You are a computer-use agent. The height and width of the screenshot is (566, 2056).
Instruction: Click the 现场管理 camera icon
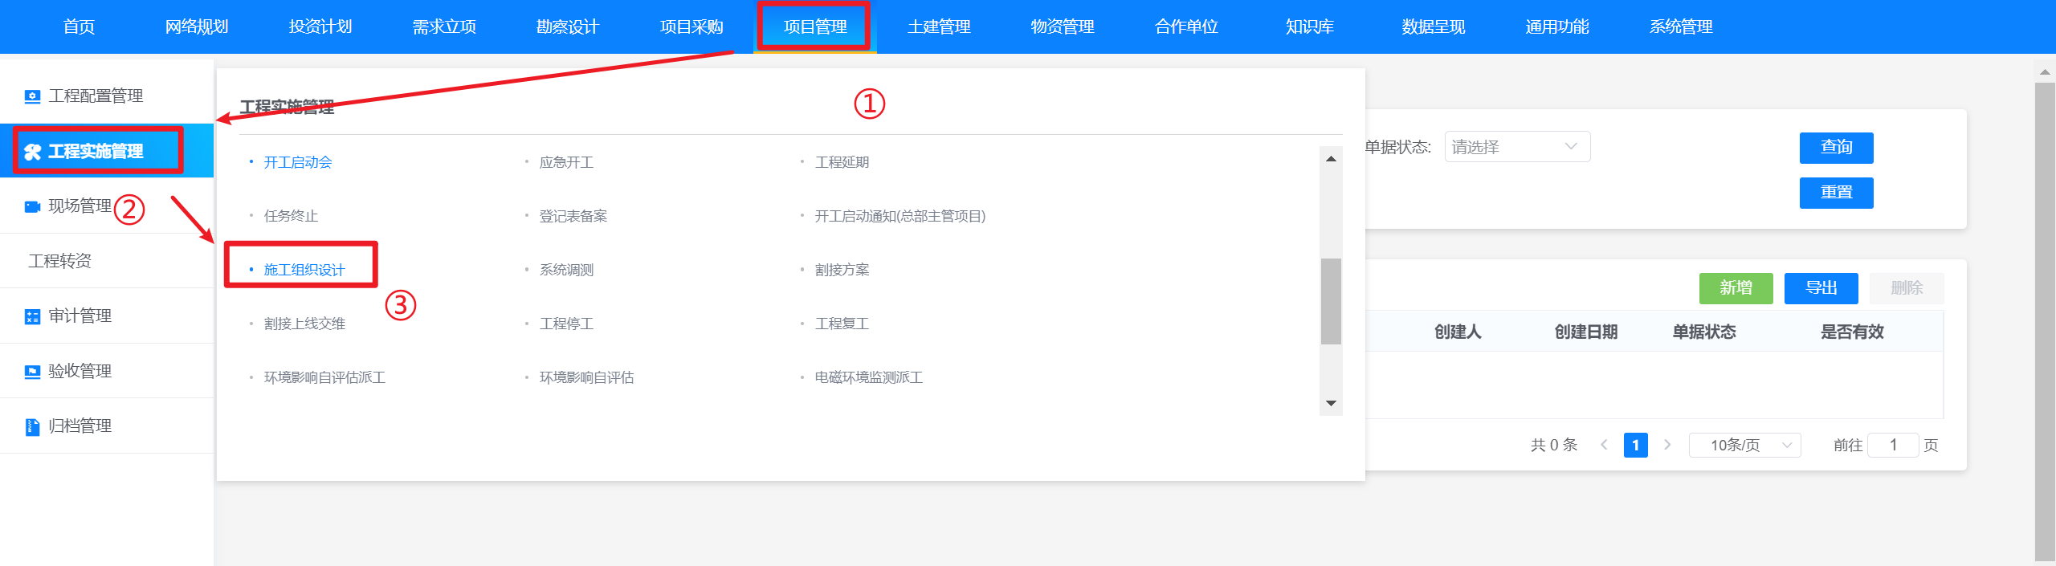pos(32,206)
